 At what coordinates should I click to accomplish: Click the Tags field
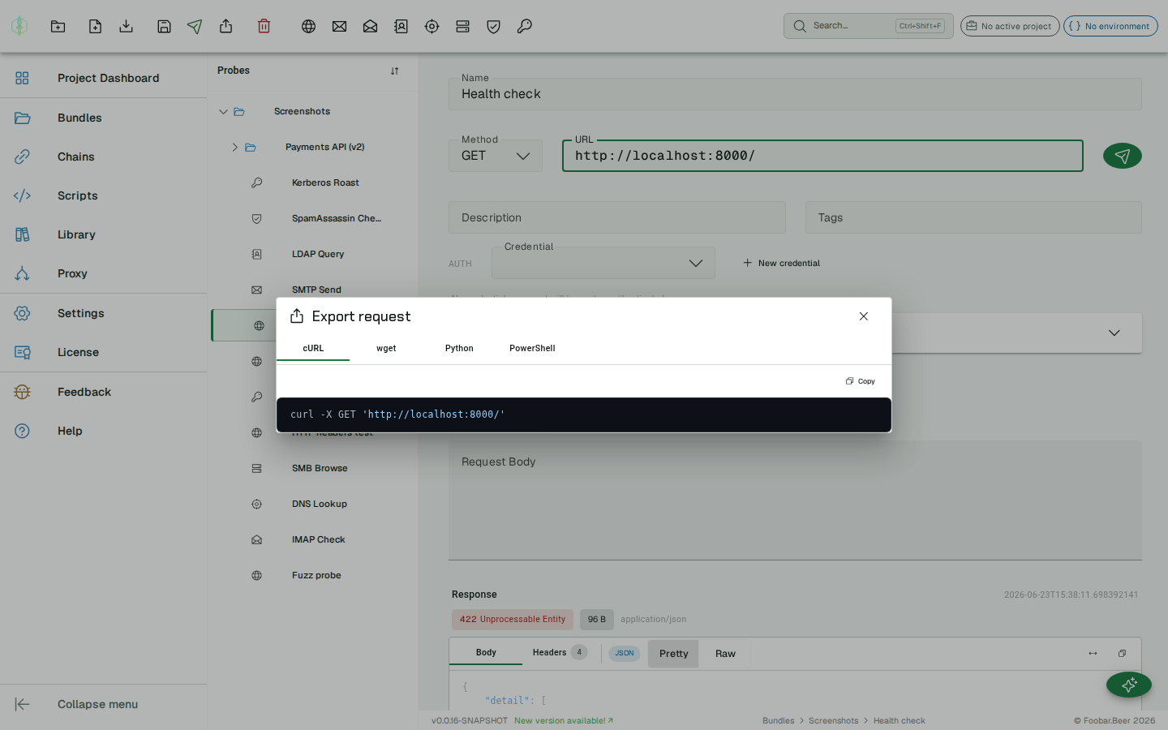pyautogui.click(x=973, y=217)
